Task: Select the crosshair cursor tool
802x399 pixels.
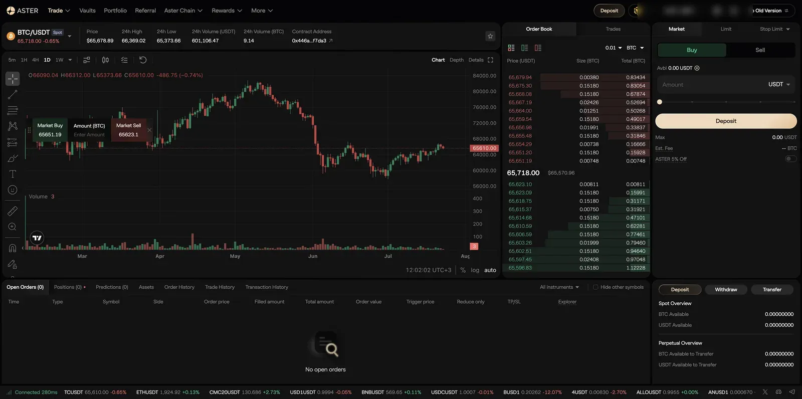Action: pyautogui.click(x=13, y=79)
